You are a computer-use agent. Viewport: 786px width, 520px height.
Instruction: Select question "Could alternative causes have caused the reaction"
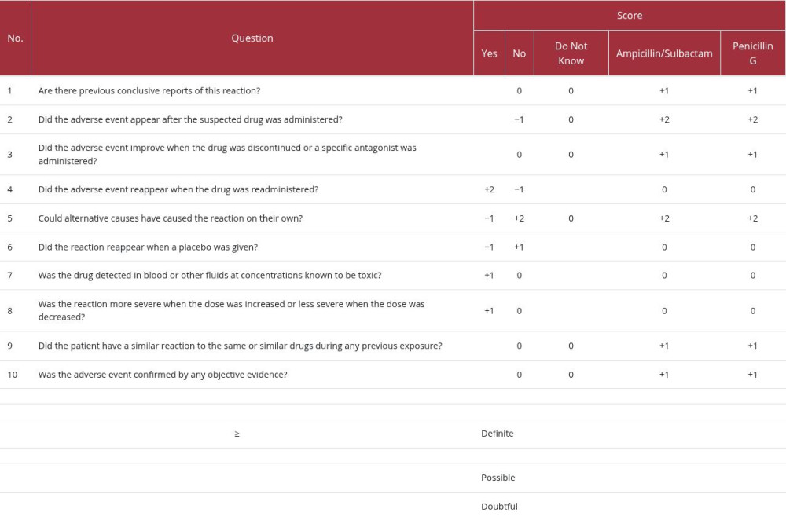pos(171,218)
